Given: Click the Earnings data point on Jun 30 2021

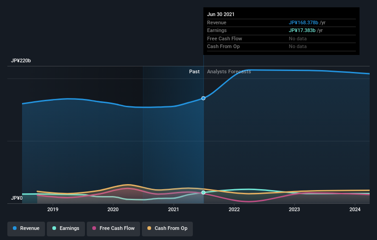Looking at the screenshot, I should pos(203,192).
